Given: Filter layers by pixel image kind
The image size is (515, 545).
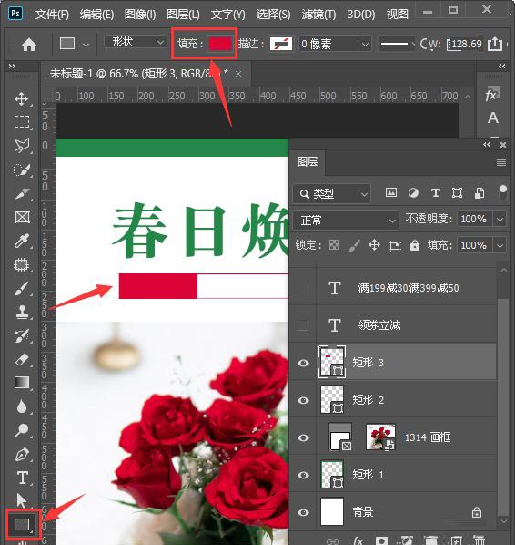Looking at the screenshot, I should pos(391,192).
